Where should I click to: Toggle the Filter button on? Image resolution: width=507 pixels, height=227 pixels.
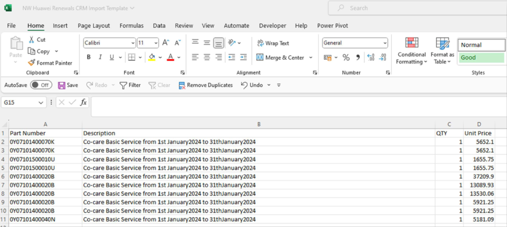tap(130, 85)
